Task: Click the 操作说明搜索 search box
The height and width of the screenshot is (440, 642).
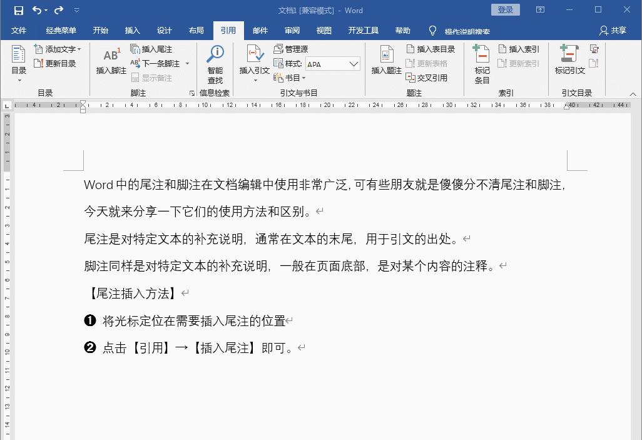Action: pos(467,31)
